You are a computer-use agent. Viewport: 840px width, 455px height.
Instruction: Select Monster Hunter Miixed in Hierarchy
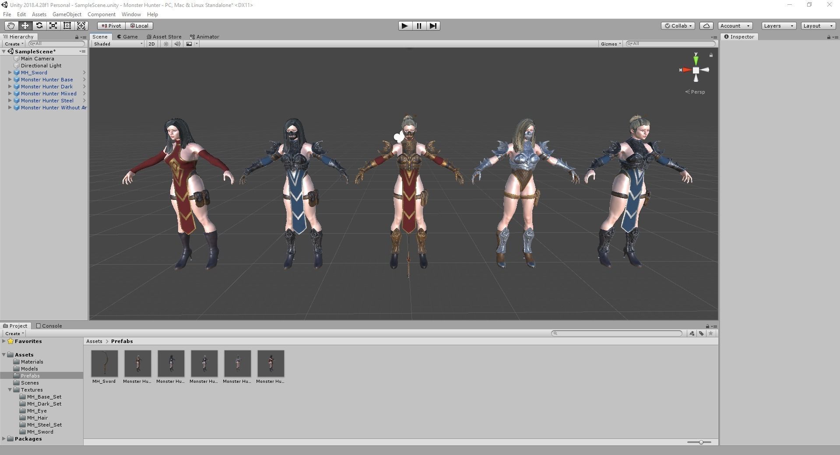pyautogui.click(x=49, y=94)
